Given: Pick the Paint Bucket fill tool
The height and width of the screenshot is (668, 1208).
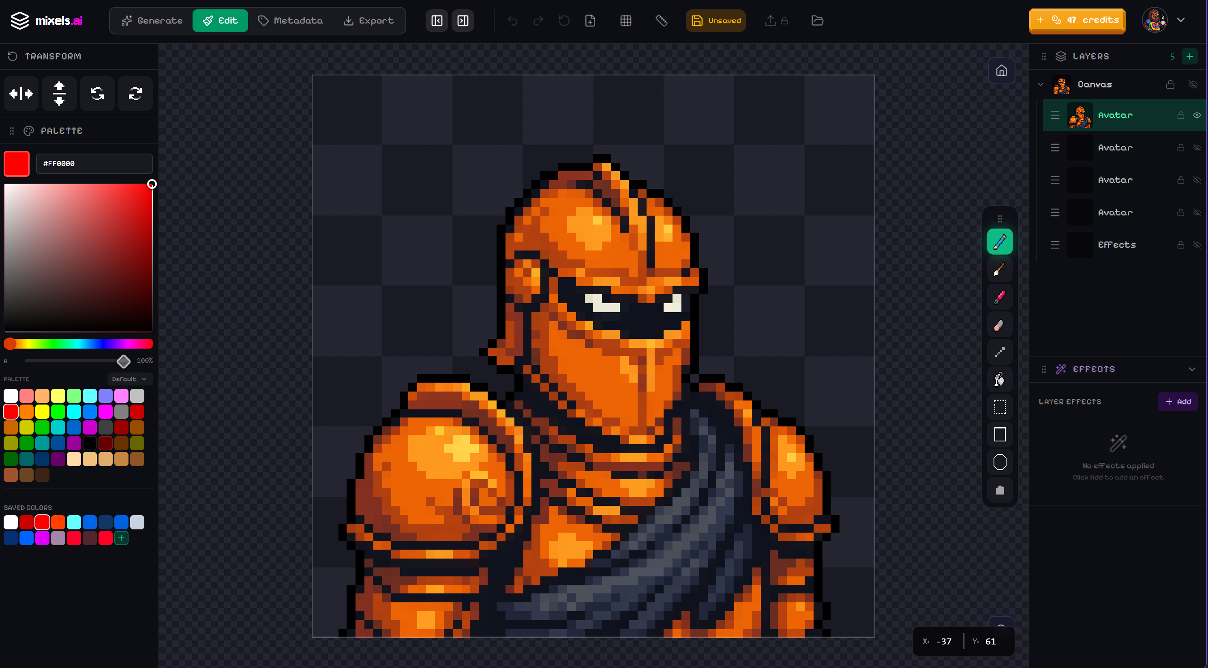Looking at the screenshot, I should 1000,380.
